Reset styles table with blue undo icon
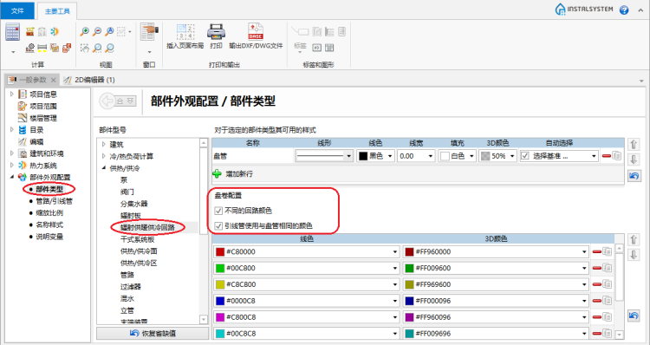Viewport: 650px width, 345px height. click(634, 176)
